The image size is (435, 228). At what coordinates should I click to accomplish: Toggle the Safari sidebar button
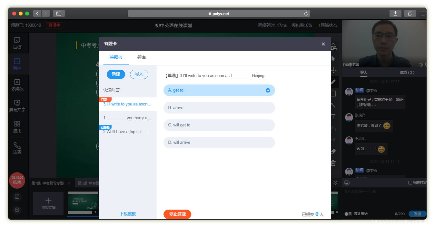coord(59,14)
